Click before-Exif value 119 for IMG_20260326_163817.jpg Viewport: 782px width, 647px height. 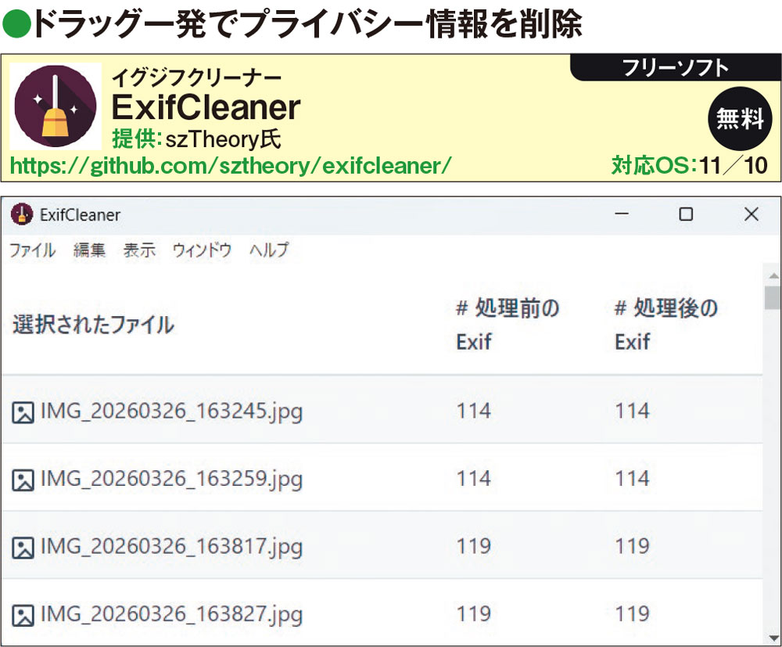[x=474, y=546]
